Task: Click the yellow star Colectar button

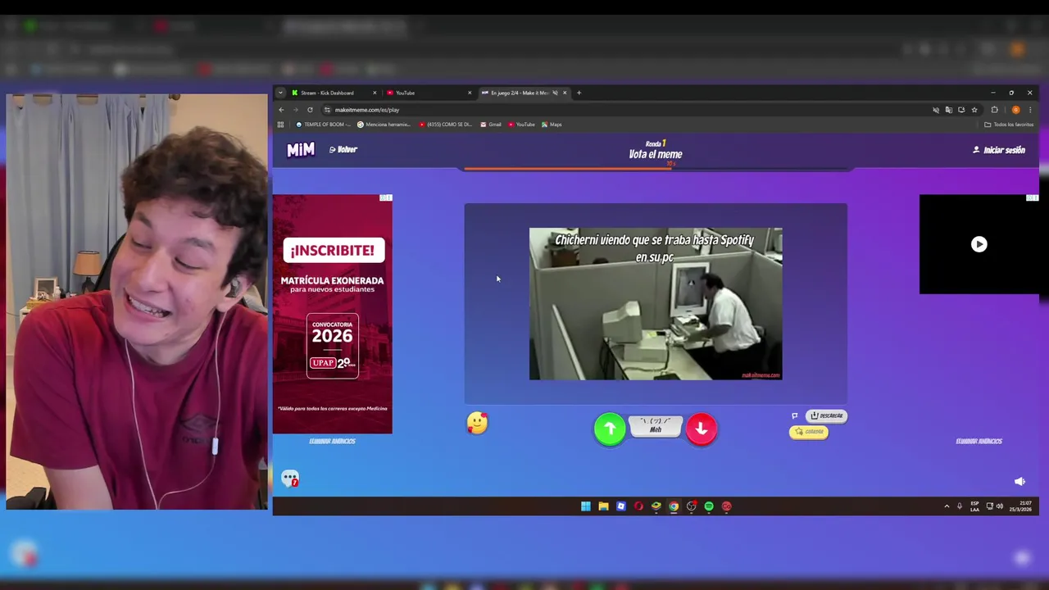Action: click(809, 432)
